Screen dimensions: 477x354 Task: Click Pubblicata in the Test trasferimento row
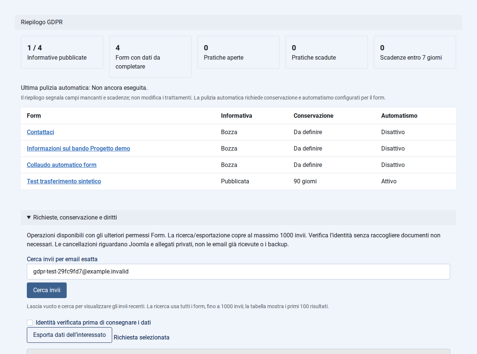[x=235, y=181]
